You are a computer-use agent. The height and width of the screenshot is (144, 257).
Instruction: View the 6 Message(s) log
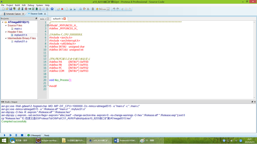pos(34,135)
